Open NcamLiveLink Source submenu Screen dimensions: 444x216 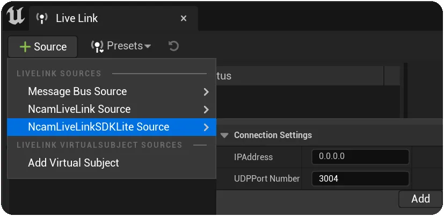point(112,109)
